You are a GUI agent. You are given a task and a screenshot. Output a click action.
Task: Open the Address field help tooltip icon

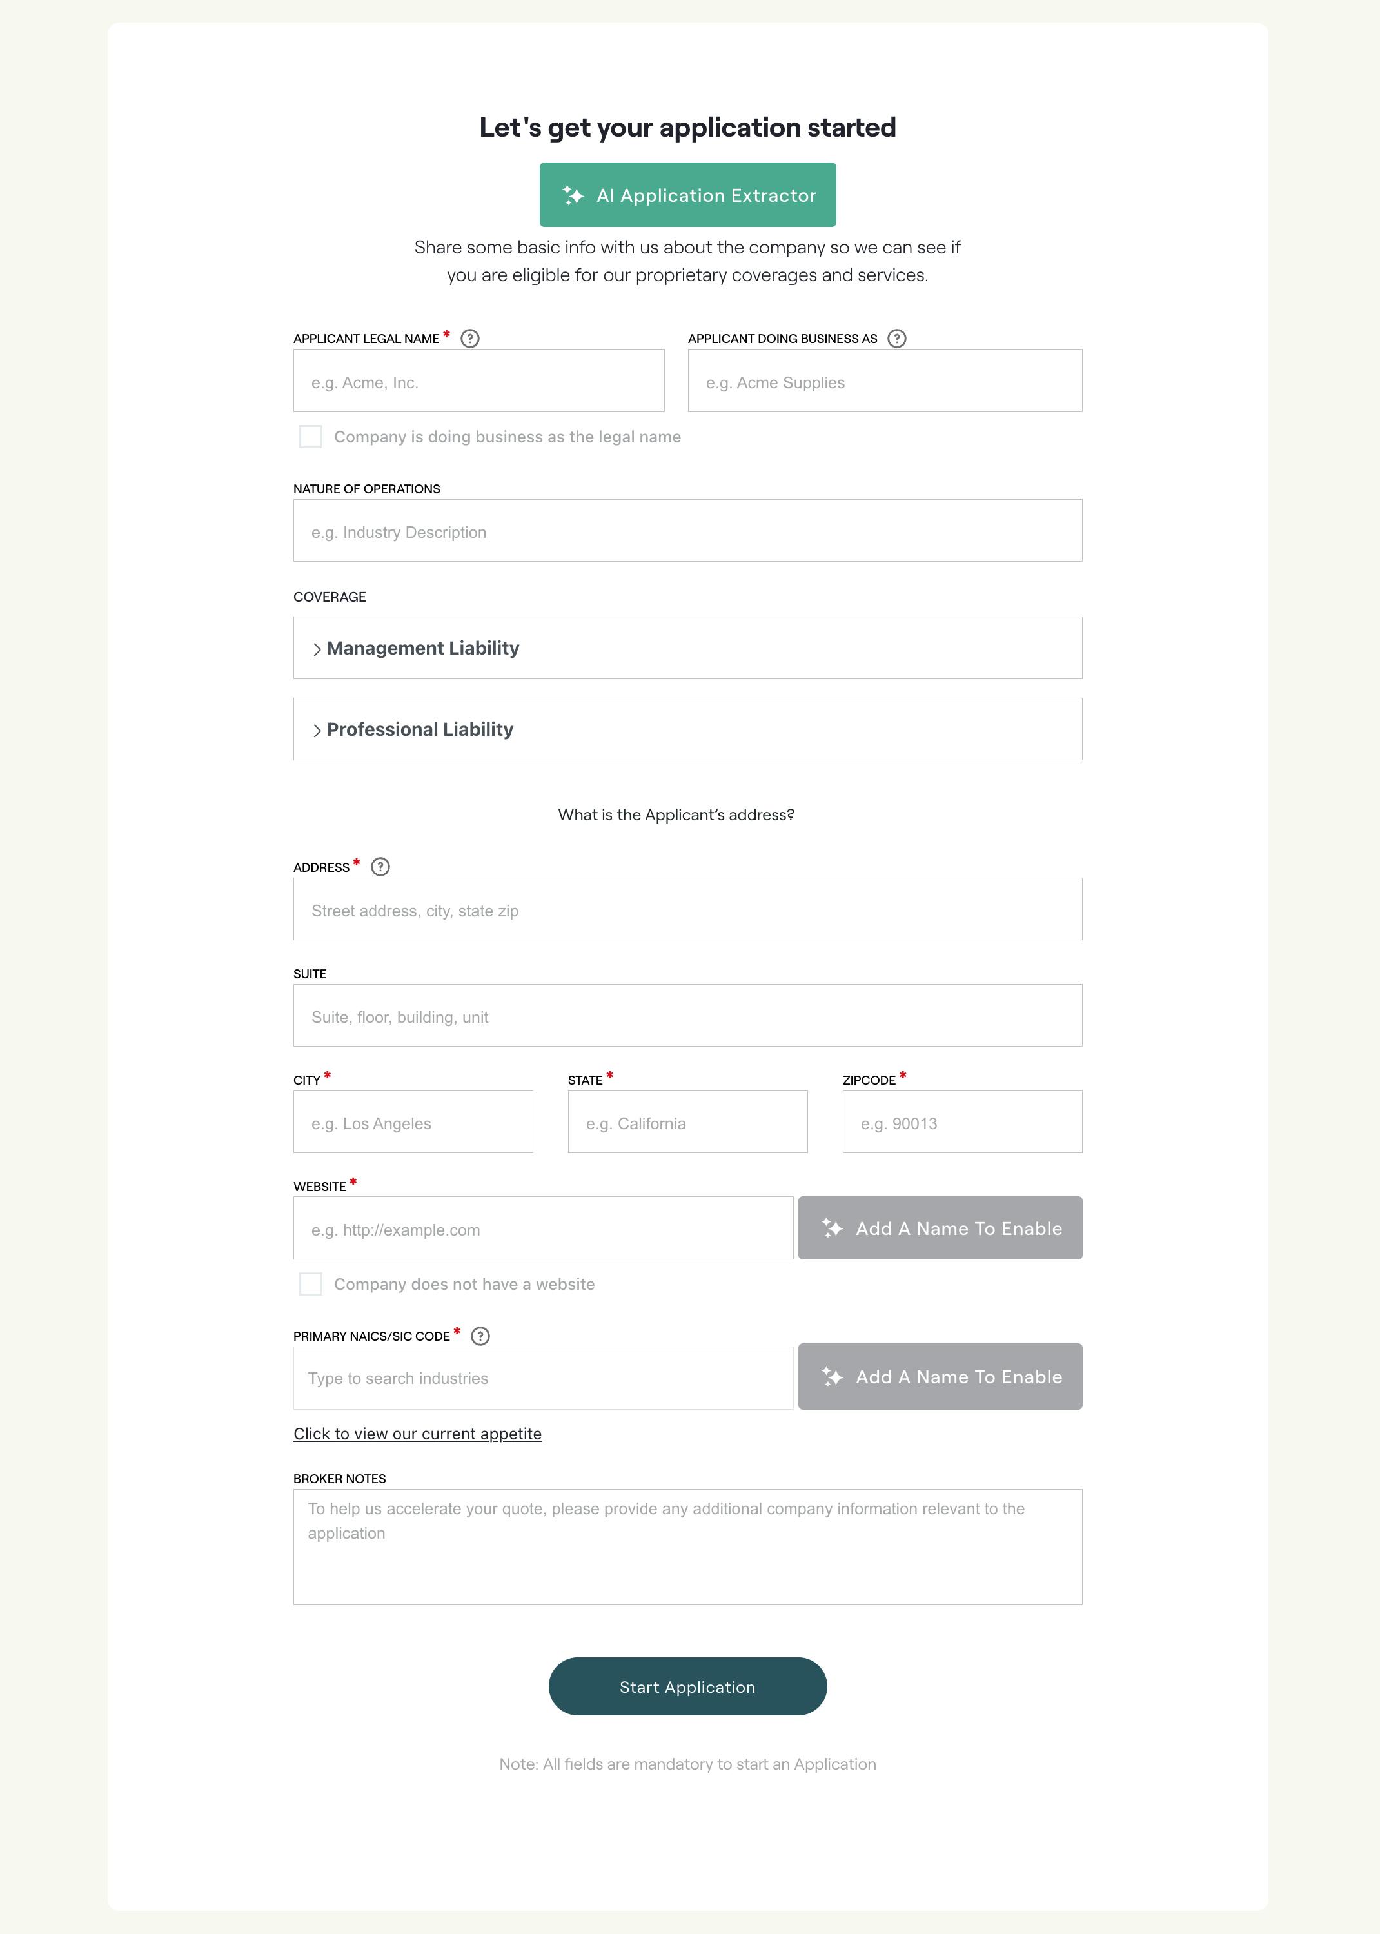[380, 867]
